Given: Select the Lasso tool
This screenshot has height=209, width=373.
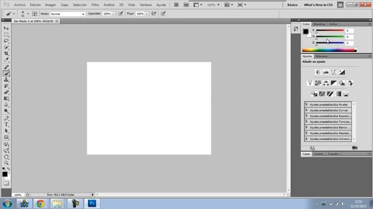Looking at the screenshot, I should point(6,41).
